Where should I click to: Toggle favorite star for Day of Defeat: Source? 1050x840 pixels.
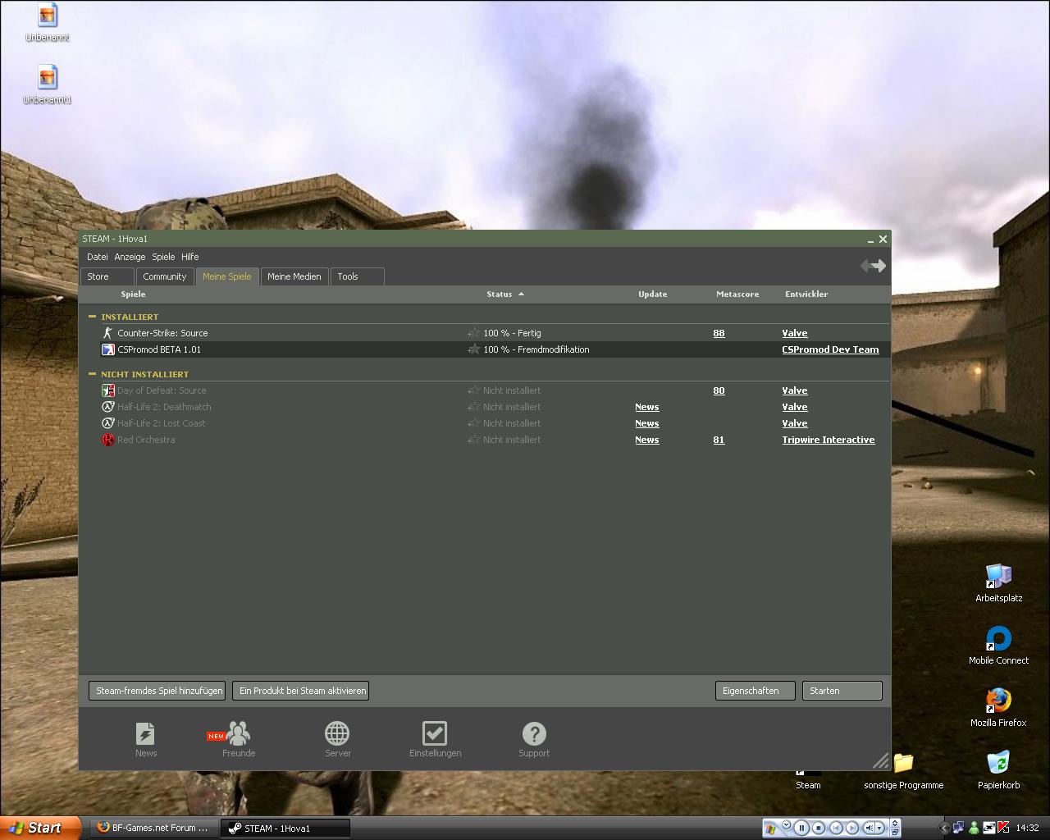(x=473, y=390)
